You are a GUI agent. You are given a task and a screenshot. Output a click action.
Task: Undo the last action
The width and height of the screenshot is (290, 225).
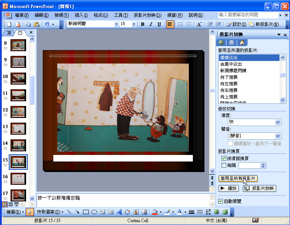coord(47,24)
